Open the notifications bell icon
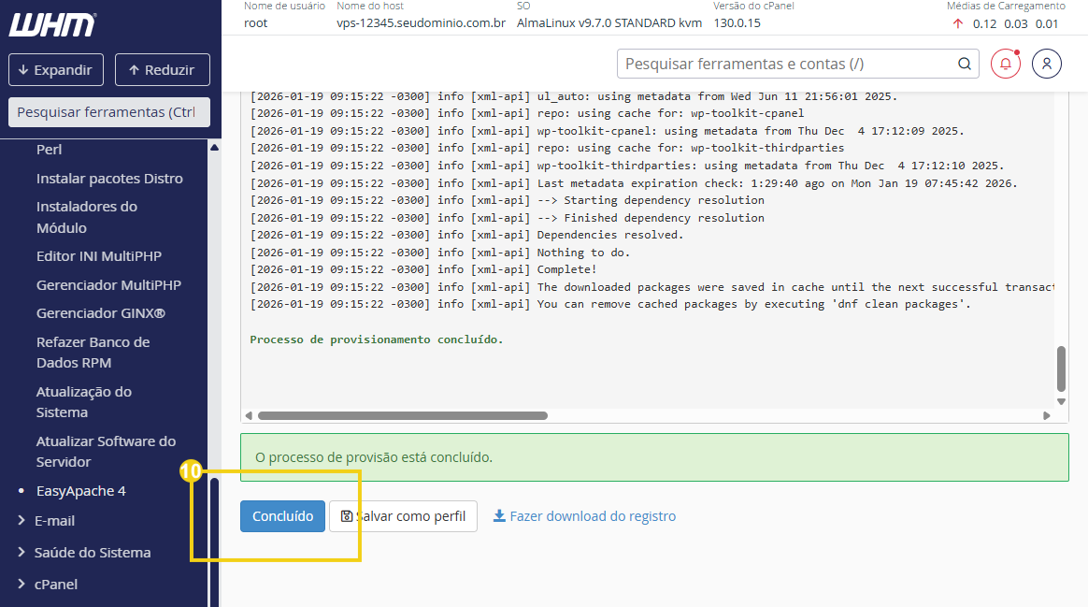 tap(1006, 64)
